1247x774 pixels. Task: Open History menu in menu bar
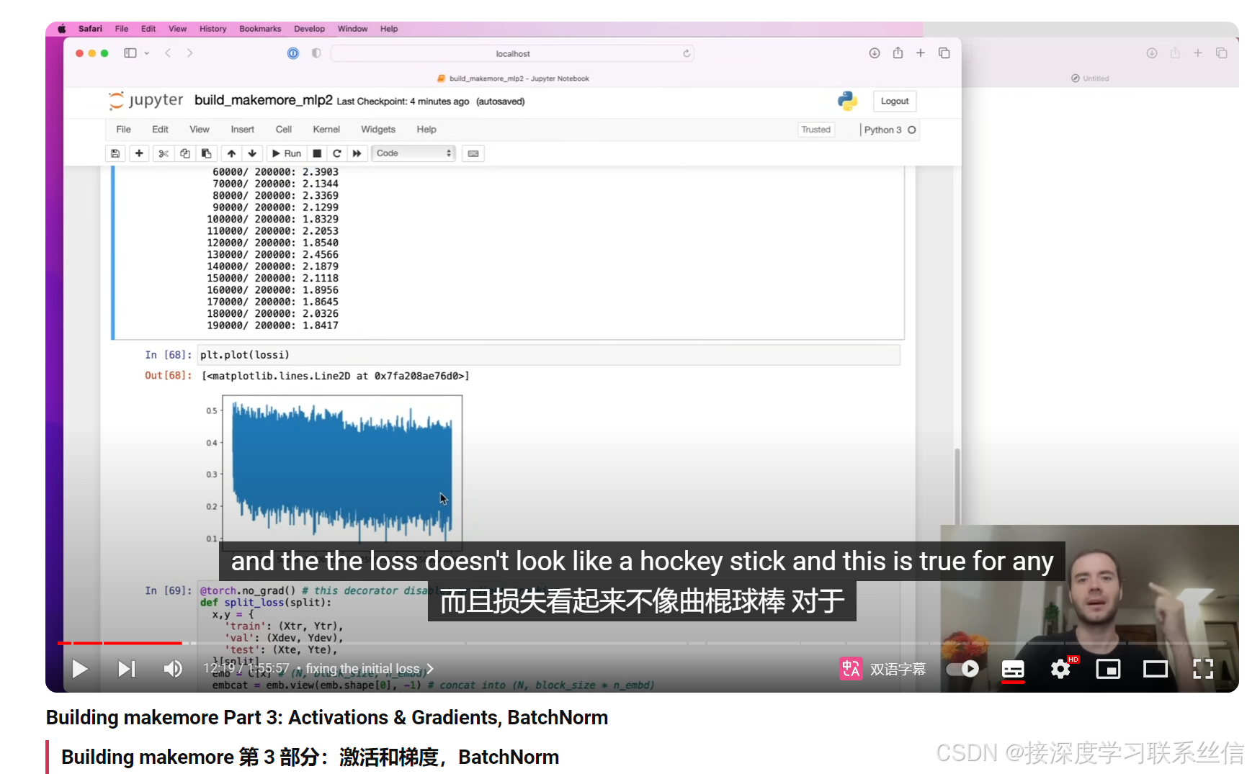tap(213, 29)
